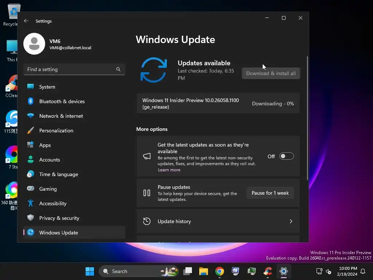Click the Find a setting search field
Image resolution: width=373 pixels, height=280 pixels.
tap(74, 69)
